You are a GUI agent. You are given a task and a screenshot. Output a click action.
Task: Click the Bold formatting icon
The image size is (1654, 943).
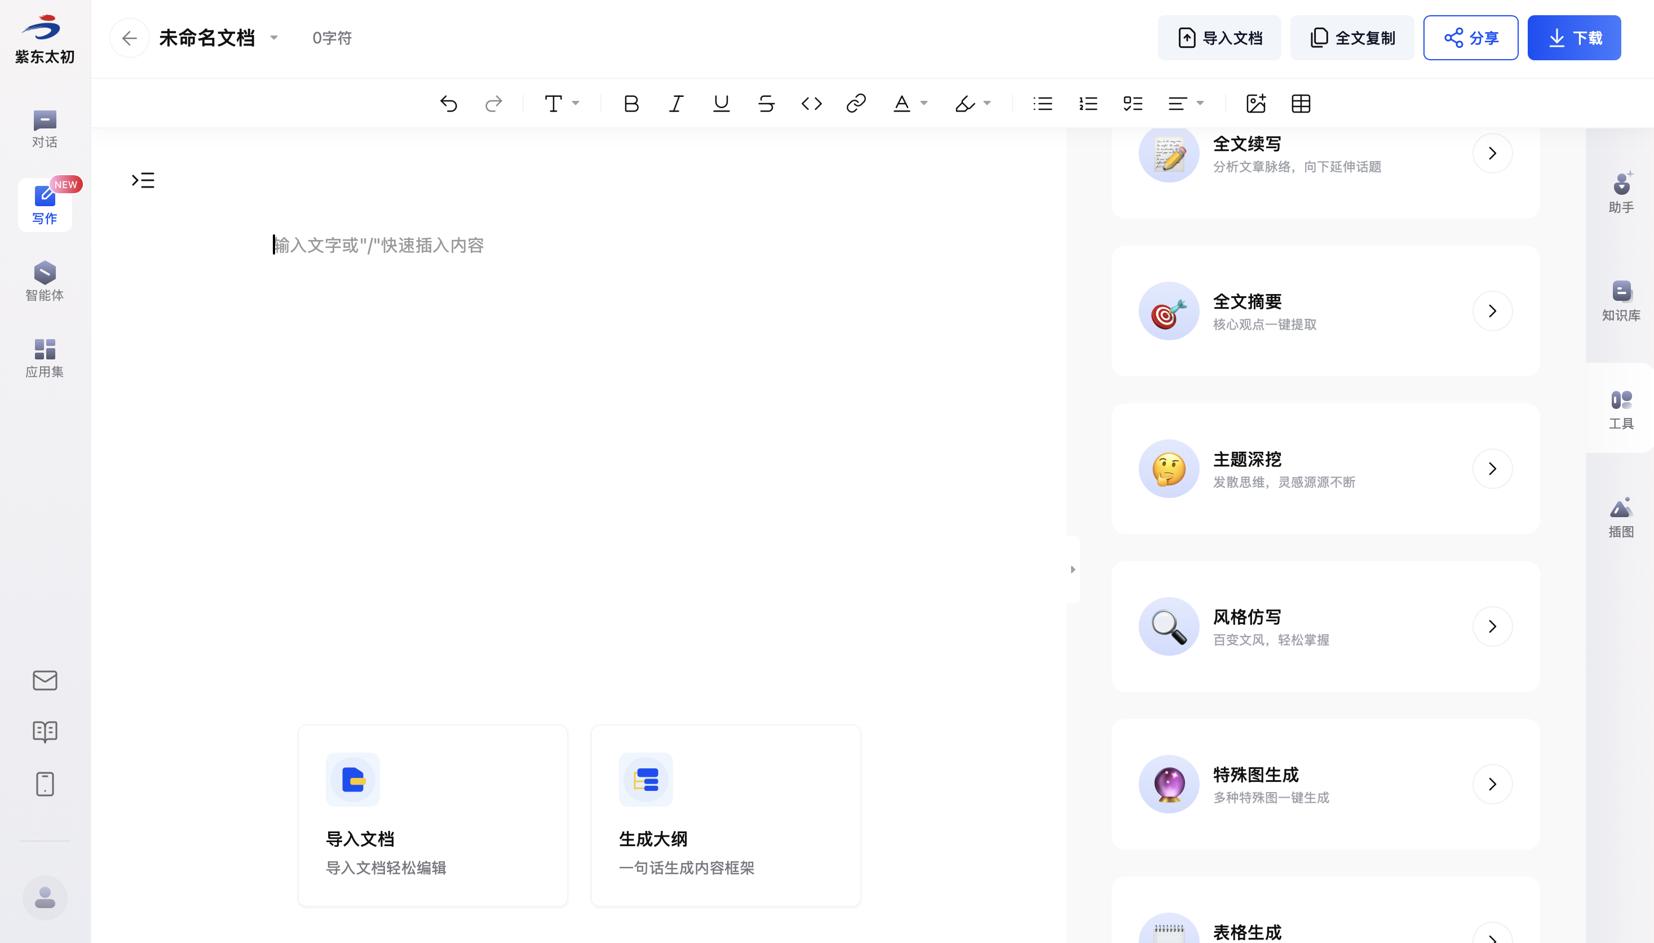point(631,104)
